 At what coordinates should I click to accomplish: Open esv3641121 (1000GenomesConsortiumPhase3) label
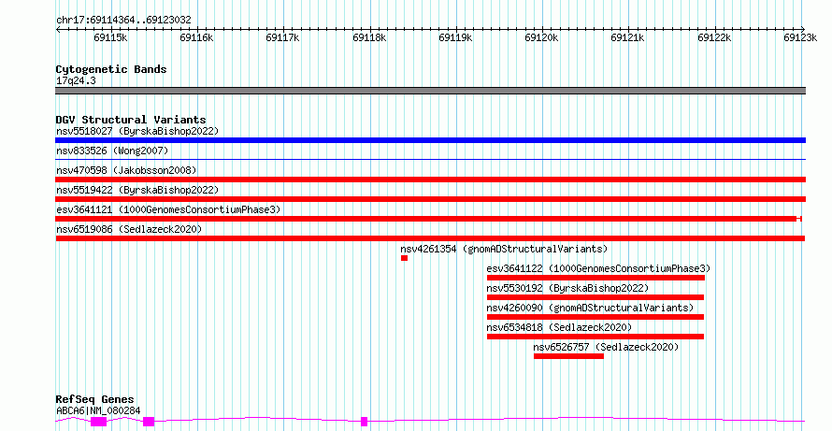click(168, 209)
